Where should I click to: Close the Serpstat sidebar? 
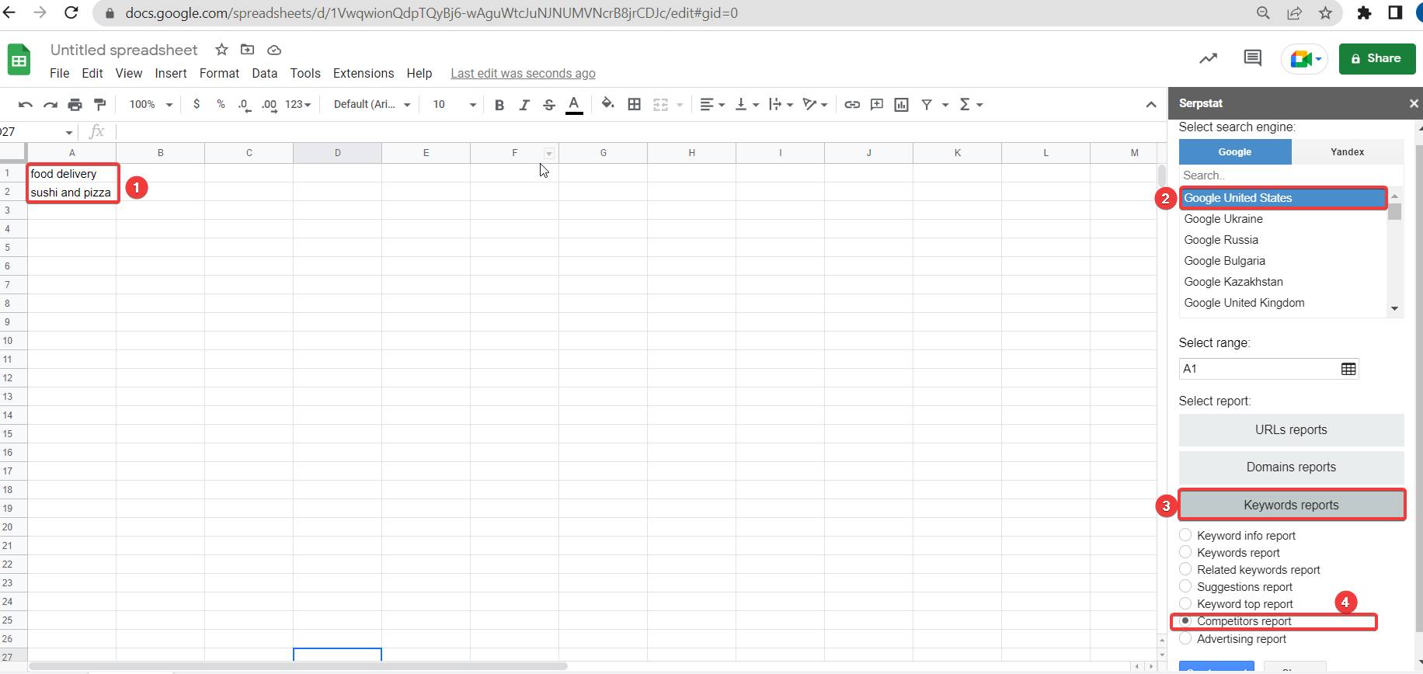[x=1414, y=103]
